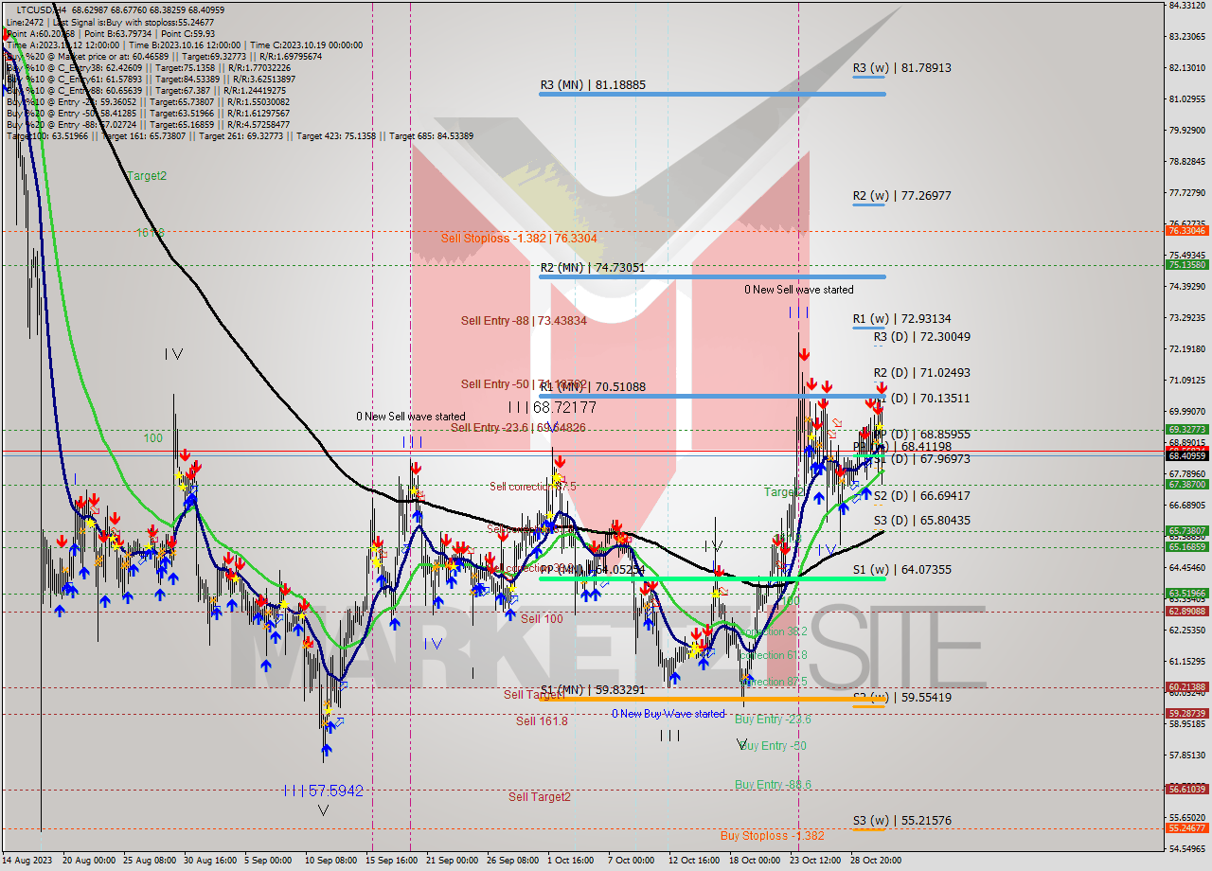This screenshot has width=1212, height=871.
Task: Click the green 75.13580 price tag
Action: pyautogui.click(x=1186, y=265)
